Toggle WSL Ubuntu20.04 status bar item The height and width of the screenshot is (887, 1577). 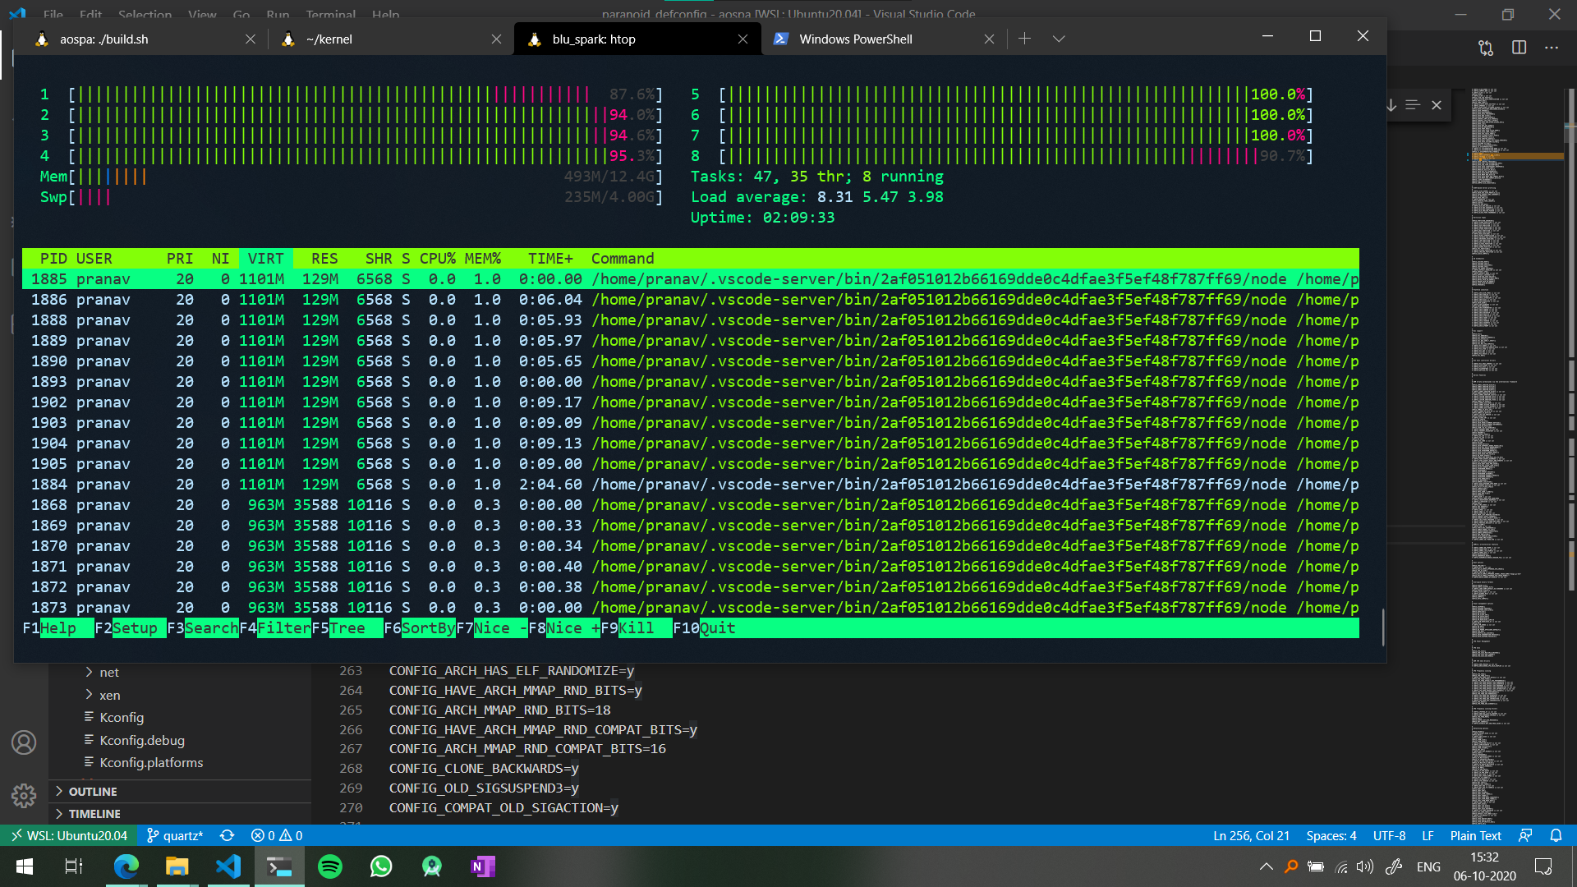click(68, 834)
